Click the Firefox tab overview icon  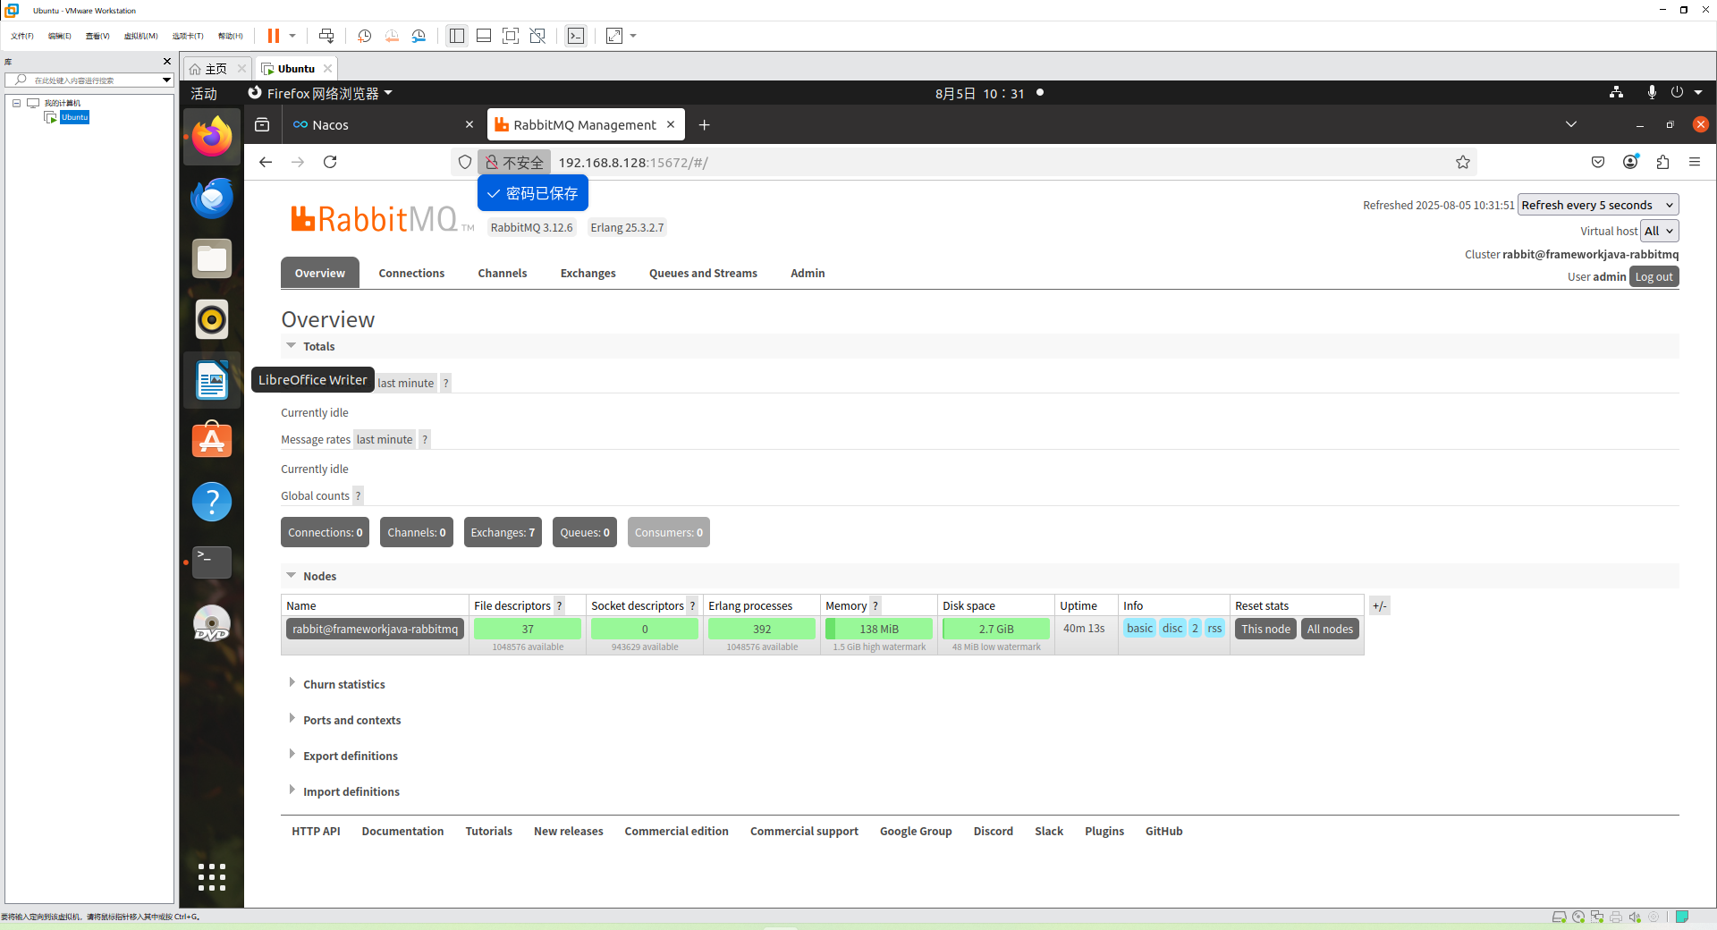(x=262, y=125)
